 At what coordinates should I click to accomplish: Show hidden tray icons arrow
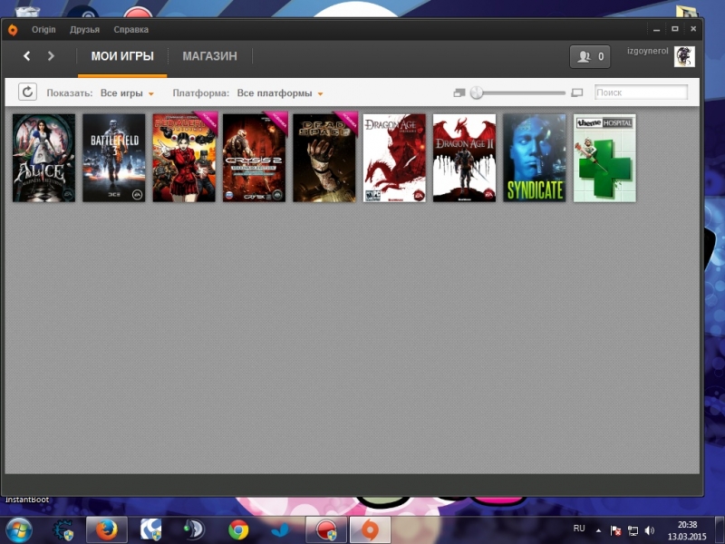[598, 530]
